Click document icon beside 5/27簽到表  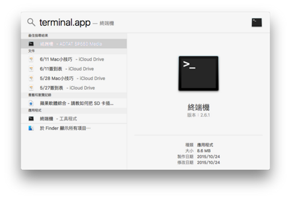point(31,88)
